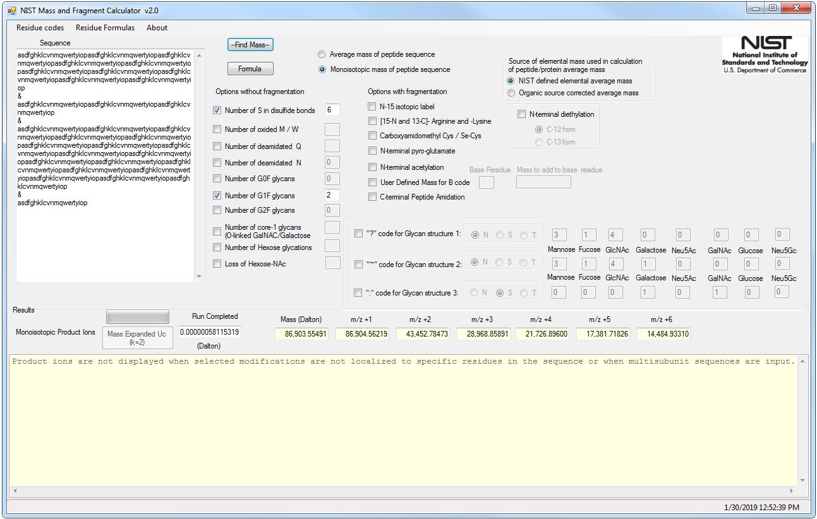Enable [15-N and 13-C] Arginine and Lysine

[372, 121]
